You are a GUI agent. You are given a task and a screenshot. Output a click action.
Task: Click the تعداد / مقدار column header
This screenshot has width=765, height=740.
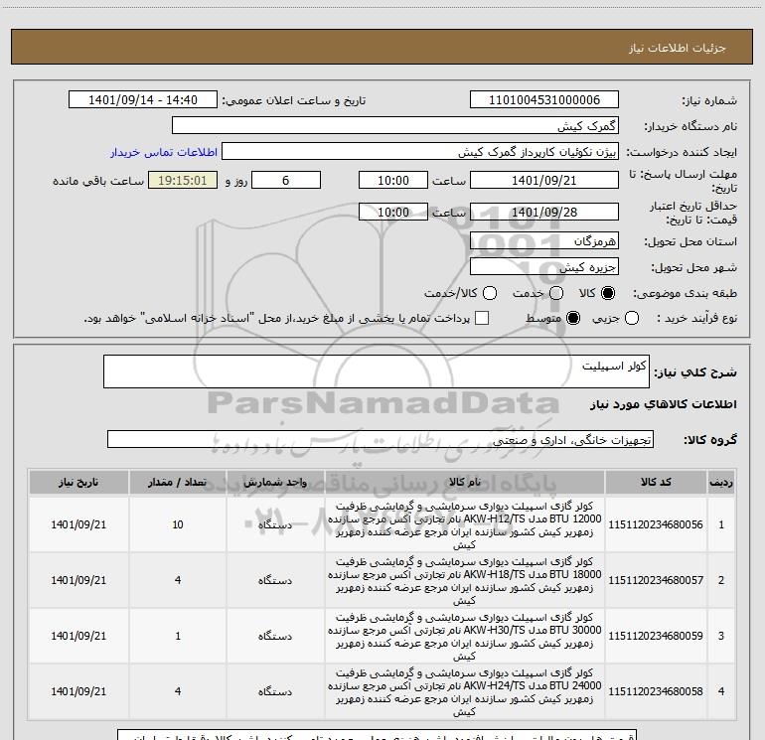178,482
